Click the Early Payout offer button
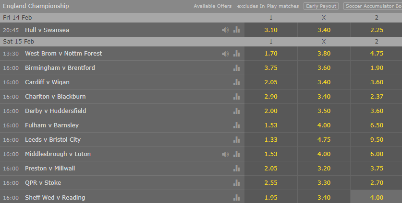 coord(321,6)
